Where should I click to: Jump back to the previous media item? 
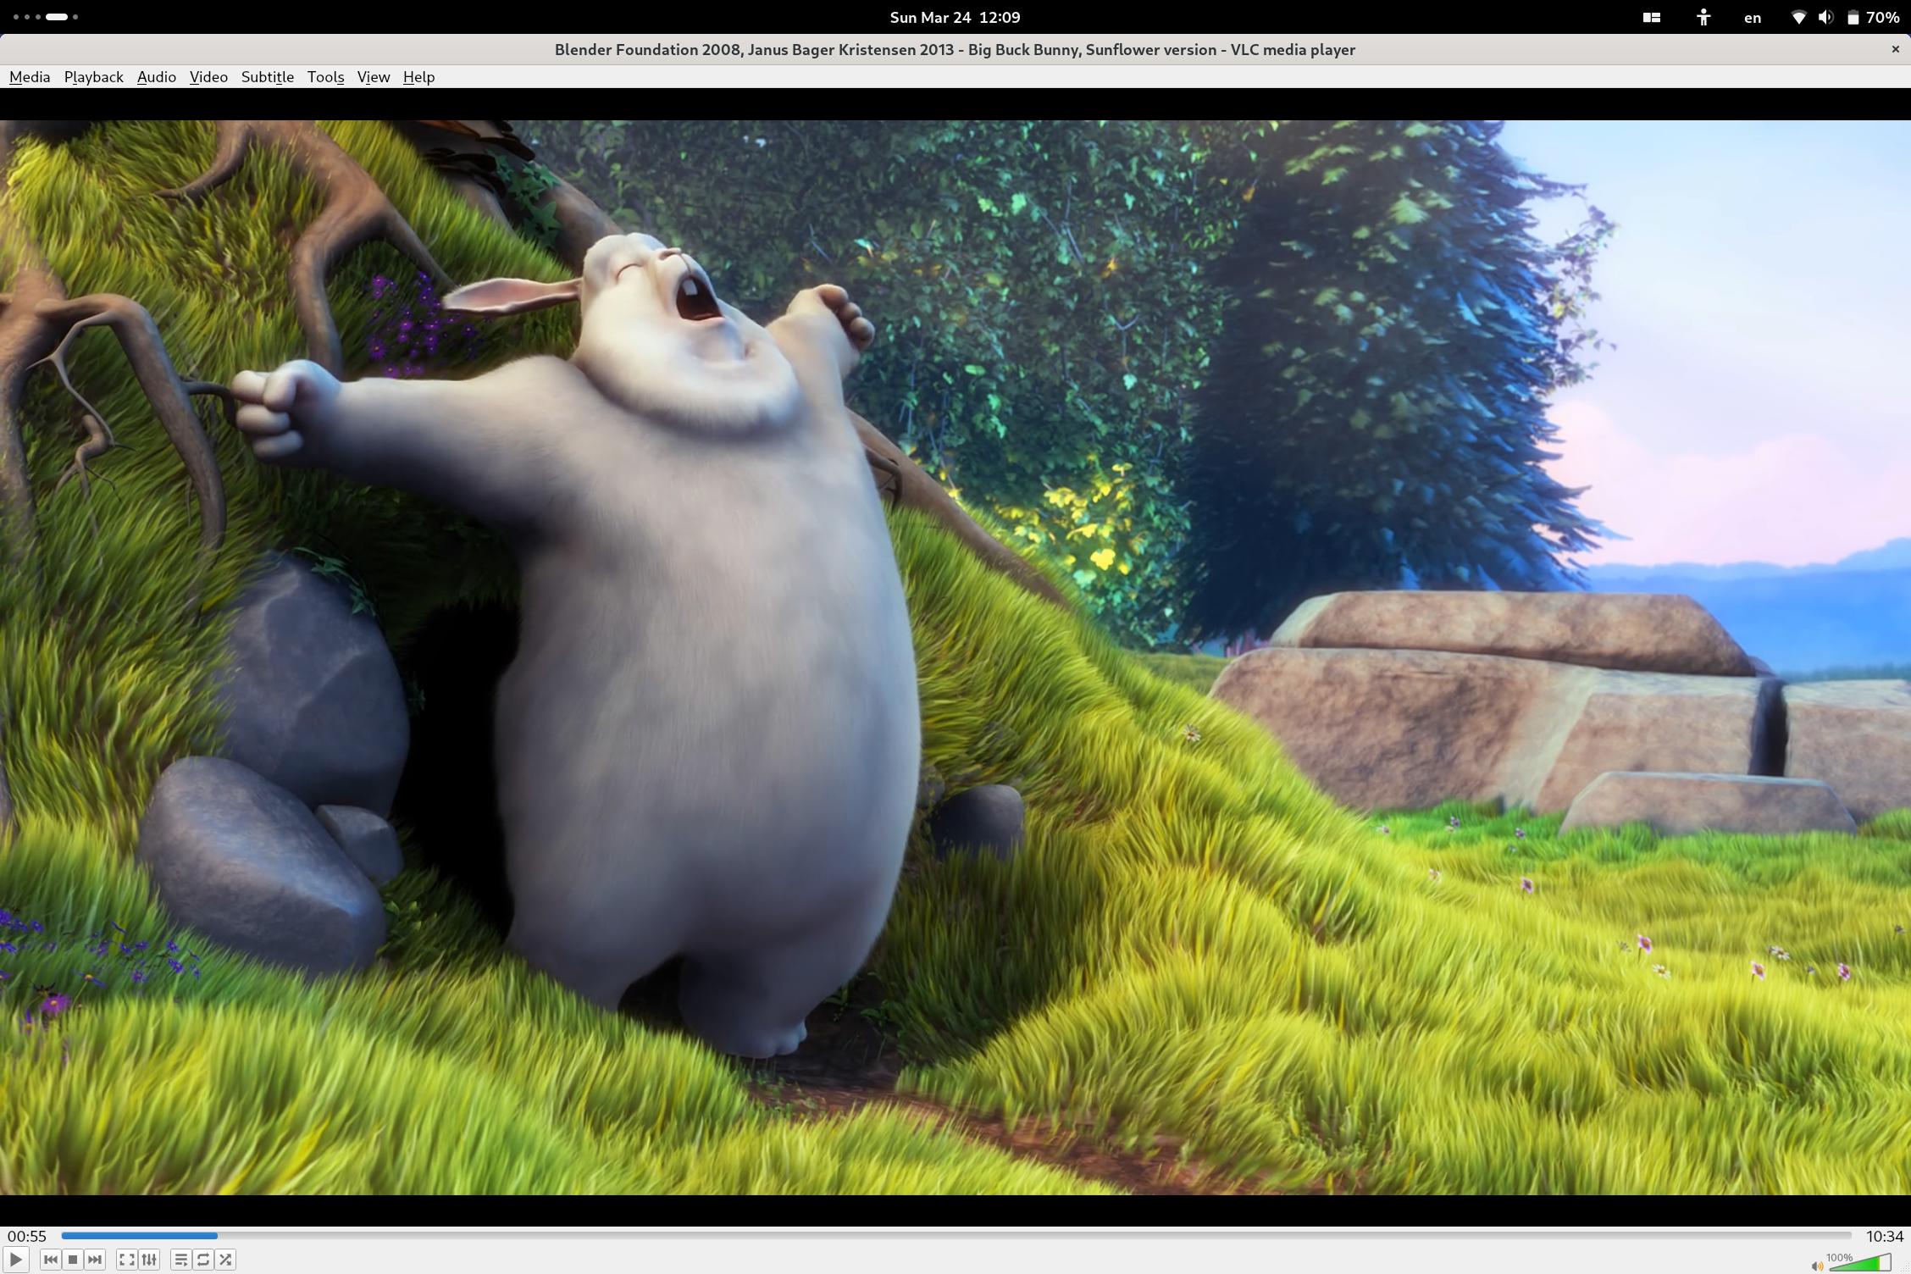(x=50, y=1260)
